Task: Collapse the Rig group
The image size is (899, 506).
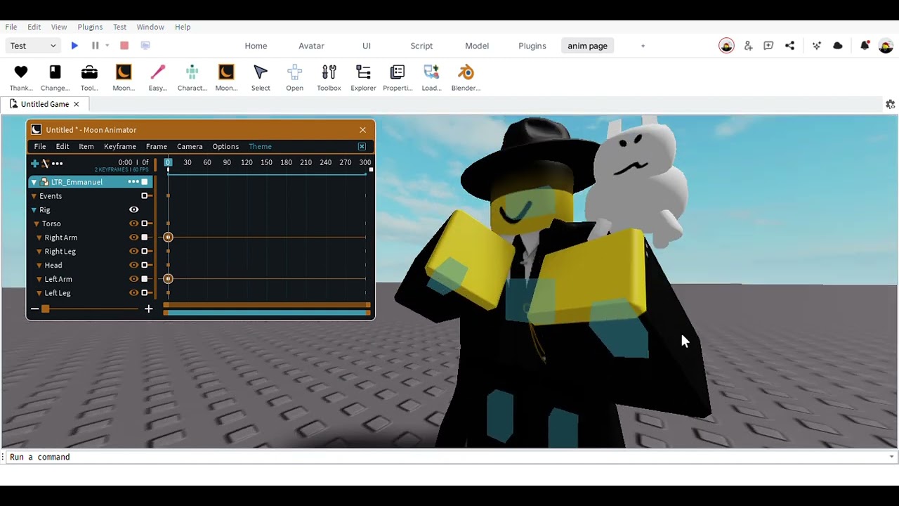Action: click(x=34, y=210)
